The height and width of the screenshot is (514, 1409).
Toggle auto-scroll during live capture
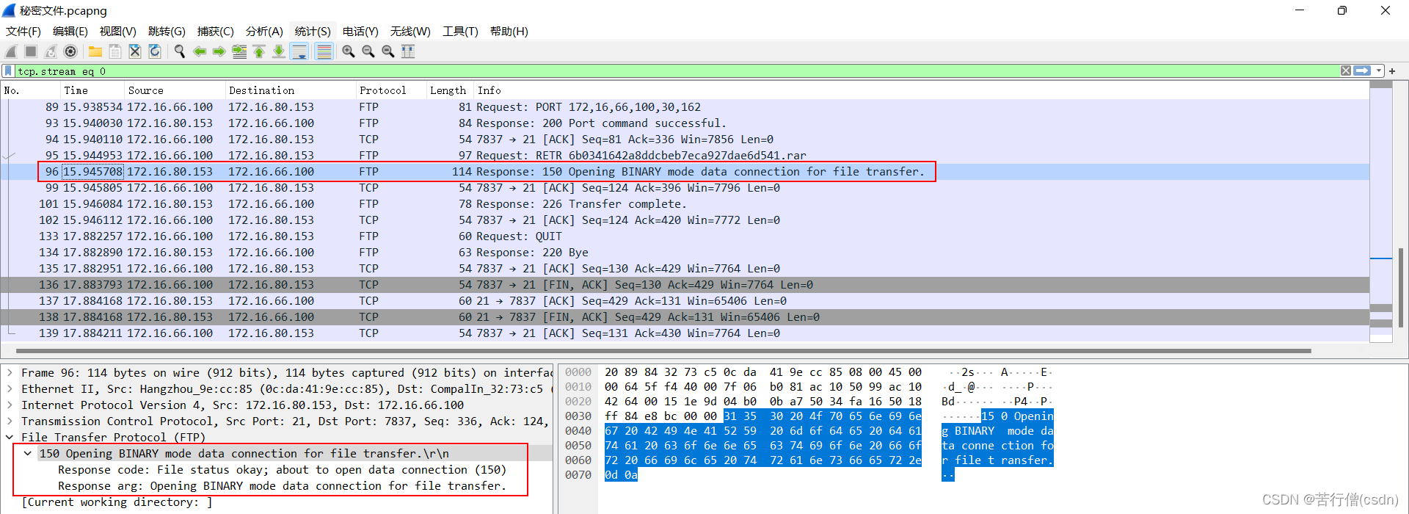tap(299, 51)
